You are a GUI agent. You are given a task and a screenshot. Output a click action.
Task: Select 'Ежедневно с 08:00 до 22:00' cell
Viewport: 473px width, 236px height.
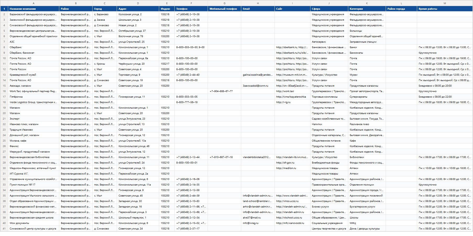(445, 97)
